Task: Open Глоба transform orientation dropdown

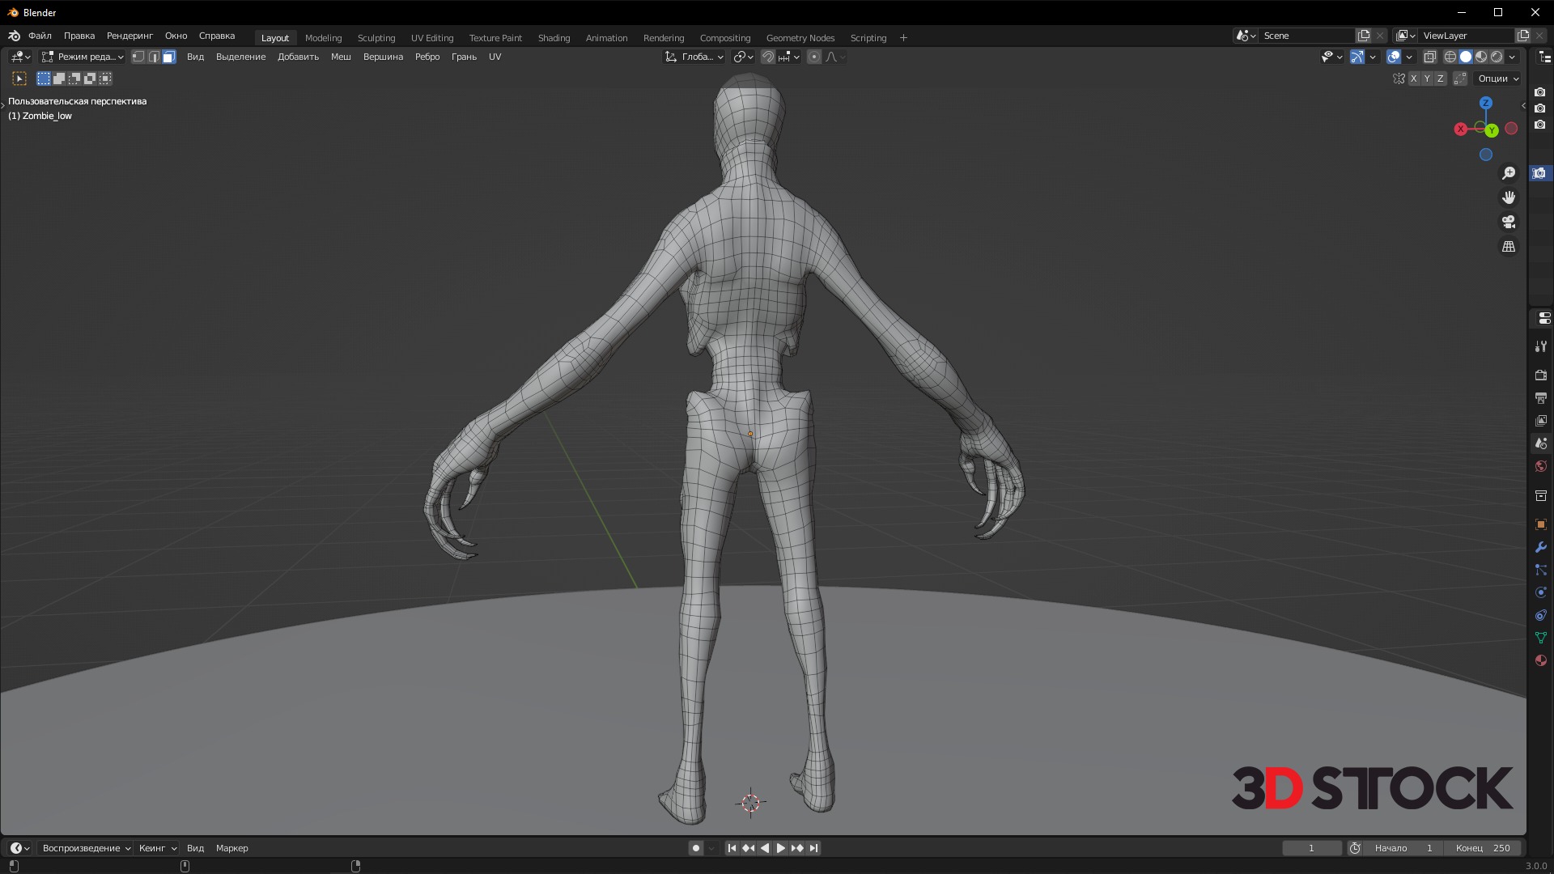Action: [x=694, y=57]
